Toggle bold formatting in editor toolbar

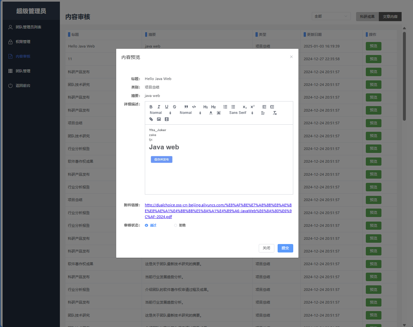(151, 107)
